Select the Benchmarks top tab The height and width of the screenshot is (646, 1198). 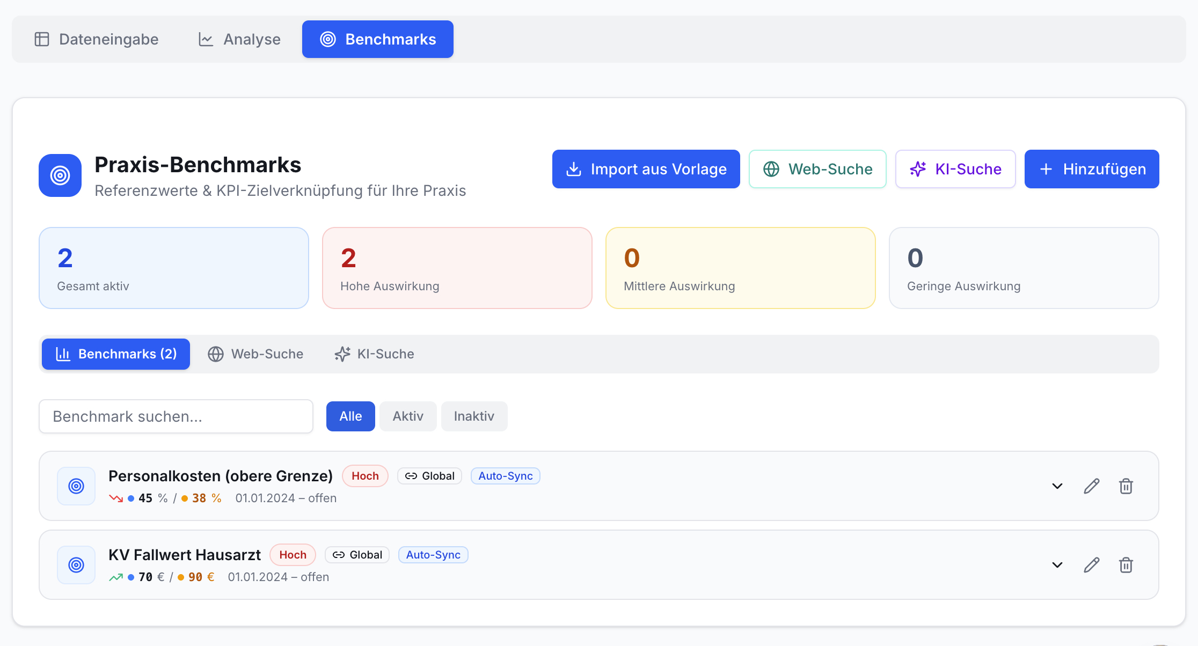(378, 39)
